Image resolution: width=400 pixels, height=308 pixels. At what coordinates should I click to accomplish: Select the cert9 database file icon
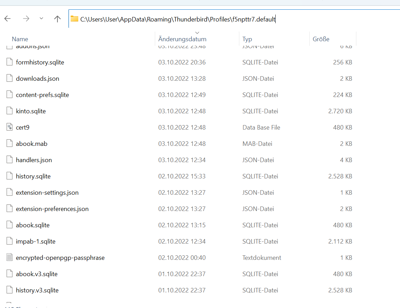(9, 127)
